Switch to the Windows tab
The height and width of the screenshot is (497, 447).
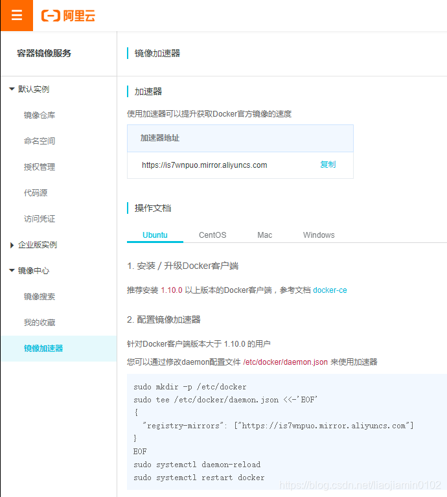pos(319,235)
